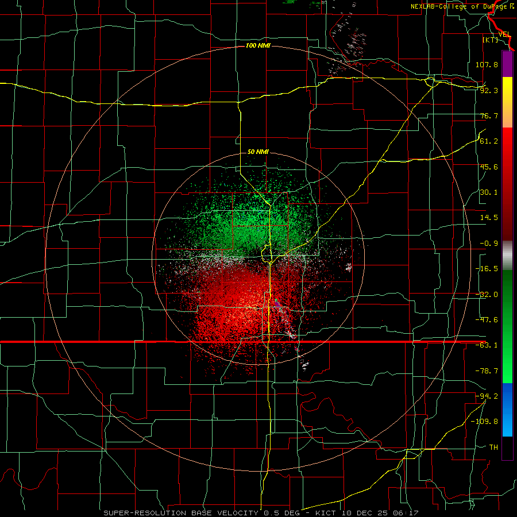This screenshot has height=517, width=517.
Task: Click the 76.7 velocity scale value
Action: pos(489,115)
